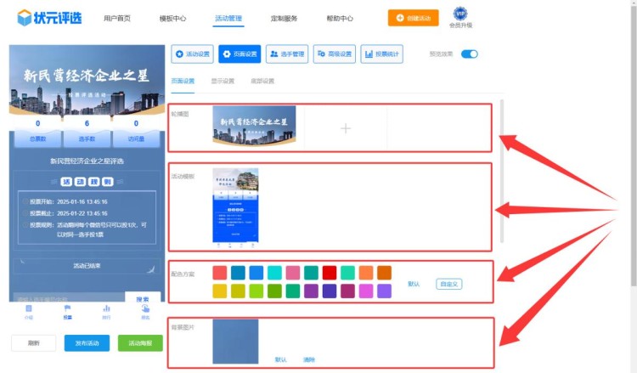Choose the red color scheme swatch
Viewport: 637px width, 373px height.
(330, 273)
